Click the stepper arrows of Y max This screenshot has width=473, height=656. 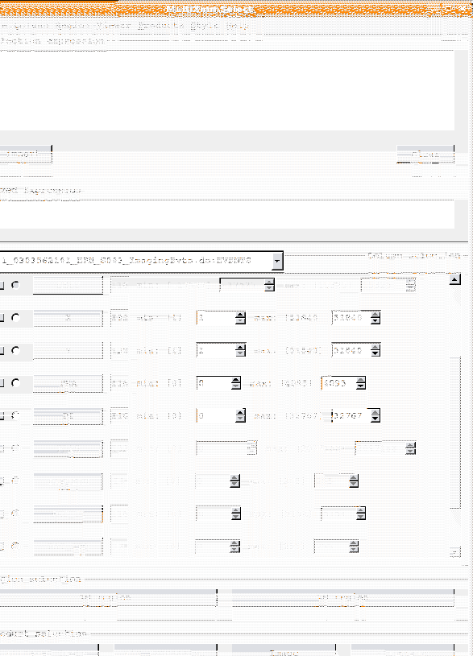tap(375, 351)
